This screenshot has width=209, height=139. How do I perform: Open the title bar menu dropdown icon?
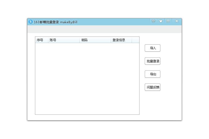click(x=168, y=21)
